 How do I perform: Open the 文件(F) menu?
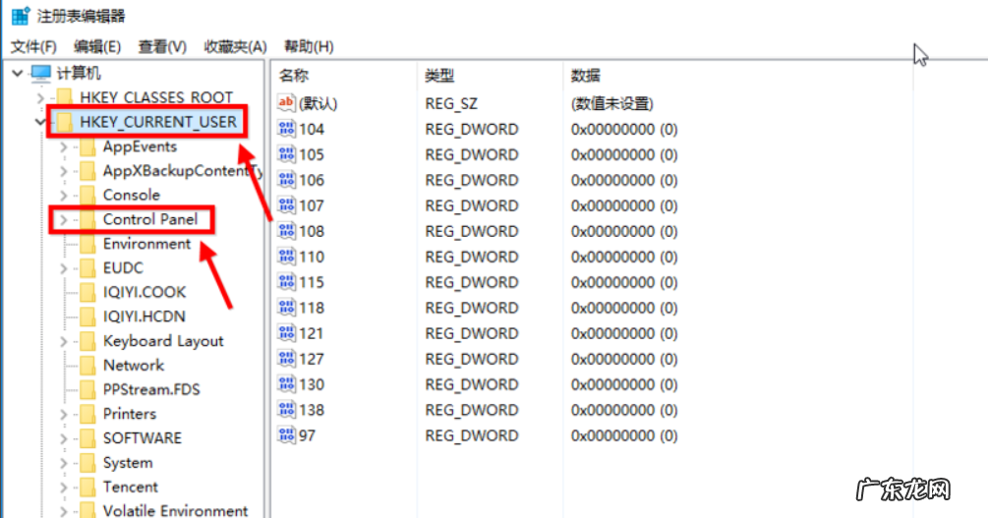(33, 46)
